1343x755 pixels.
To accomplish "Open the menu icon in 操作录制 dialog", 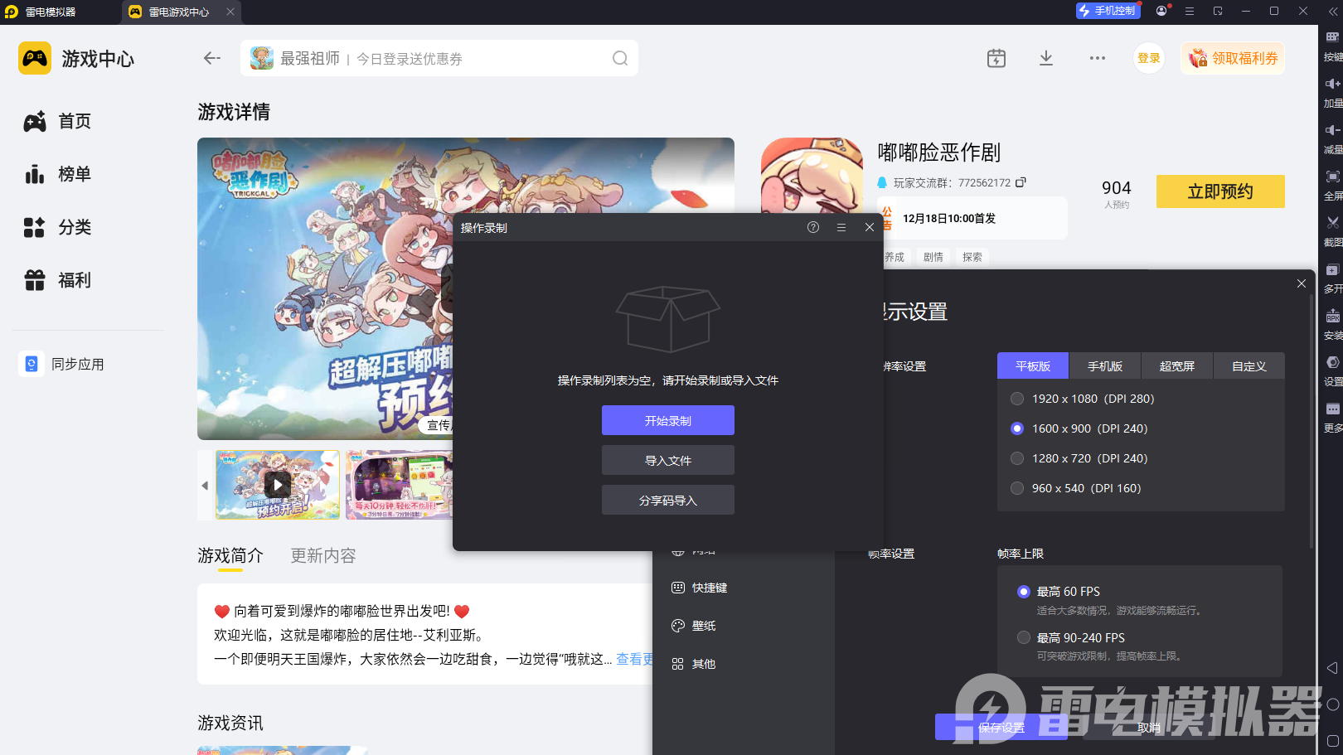I will point(841,227).
